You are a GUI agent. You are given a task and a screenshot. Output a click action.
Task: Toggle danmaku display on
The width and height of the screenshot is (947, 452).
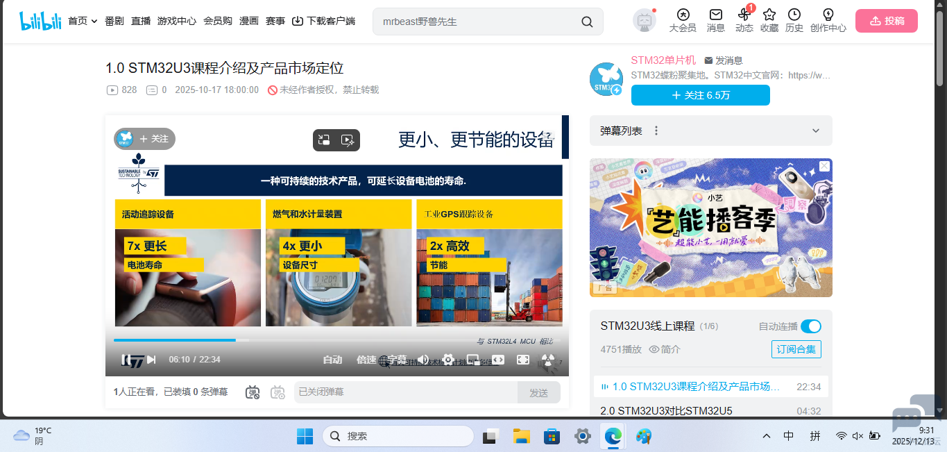point(252,392)
